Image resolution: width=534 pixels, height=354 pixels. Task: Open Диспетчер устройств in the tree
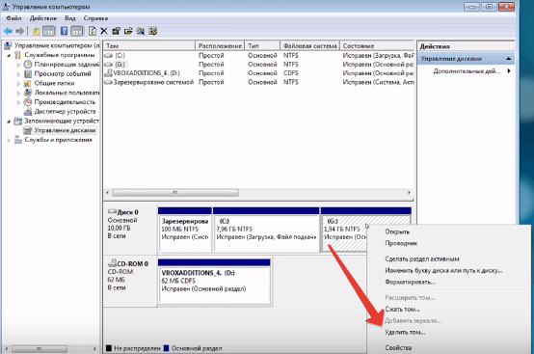click(x=65, y=112)
